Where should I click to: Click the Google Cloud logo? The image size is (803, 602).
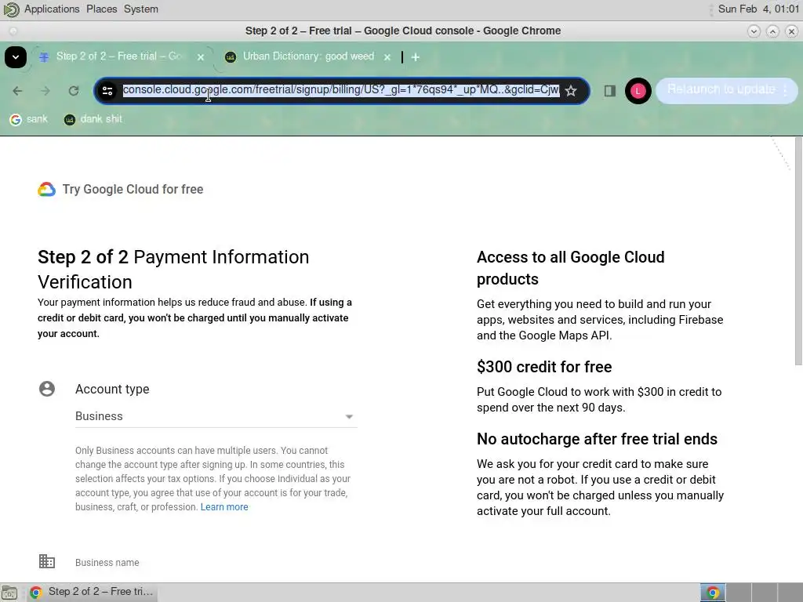tap(46, 190)
